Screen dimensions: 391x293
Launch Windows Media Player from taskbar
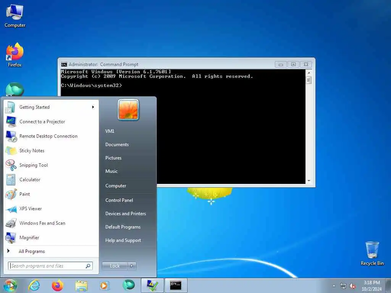104,285
